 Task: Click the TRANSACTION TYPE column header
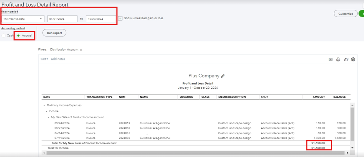pyautogui.click(x=99, y=97)
